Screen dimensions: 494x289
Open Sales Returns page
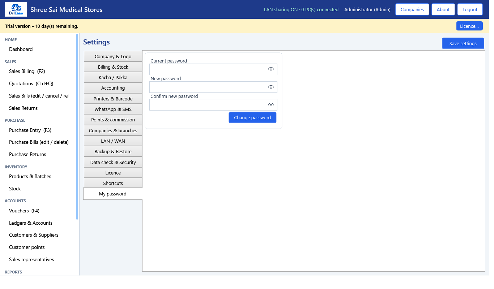(x=24, y=108)
